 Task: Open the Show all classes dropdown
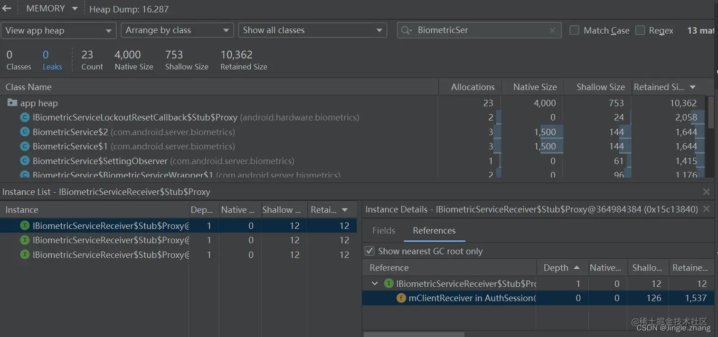[312, 30]
